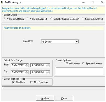Click the 'Analysis based on category.' text
The image size is (106, 102).
pos(17,28)
